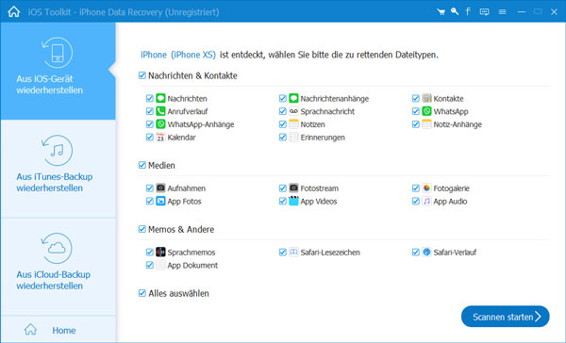Click the key register icon
The width and height of the screenshot is (566, 343).
pos(455,11)
